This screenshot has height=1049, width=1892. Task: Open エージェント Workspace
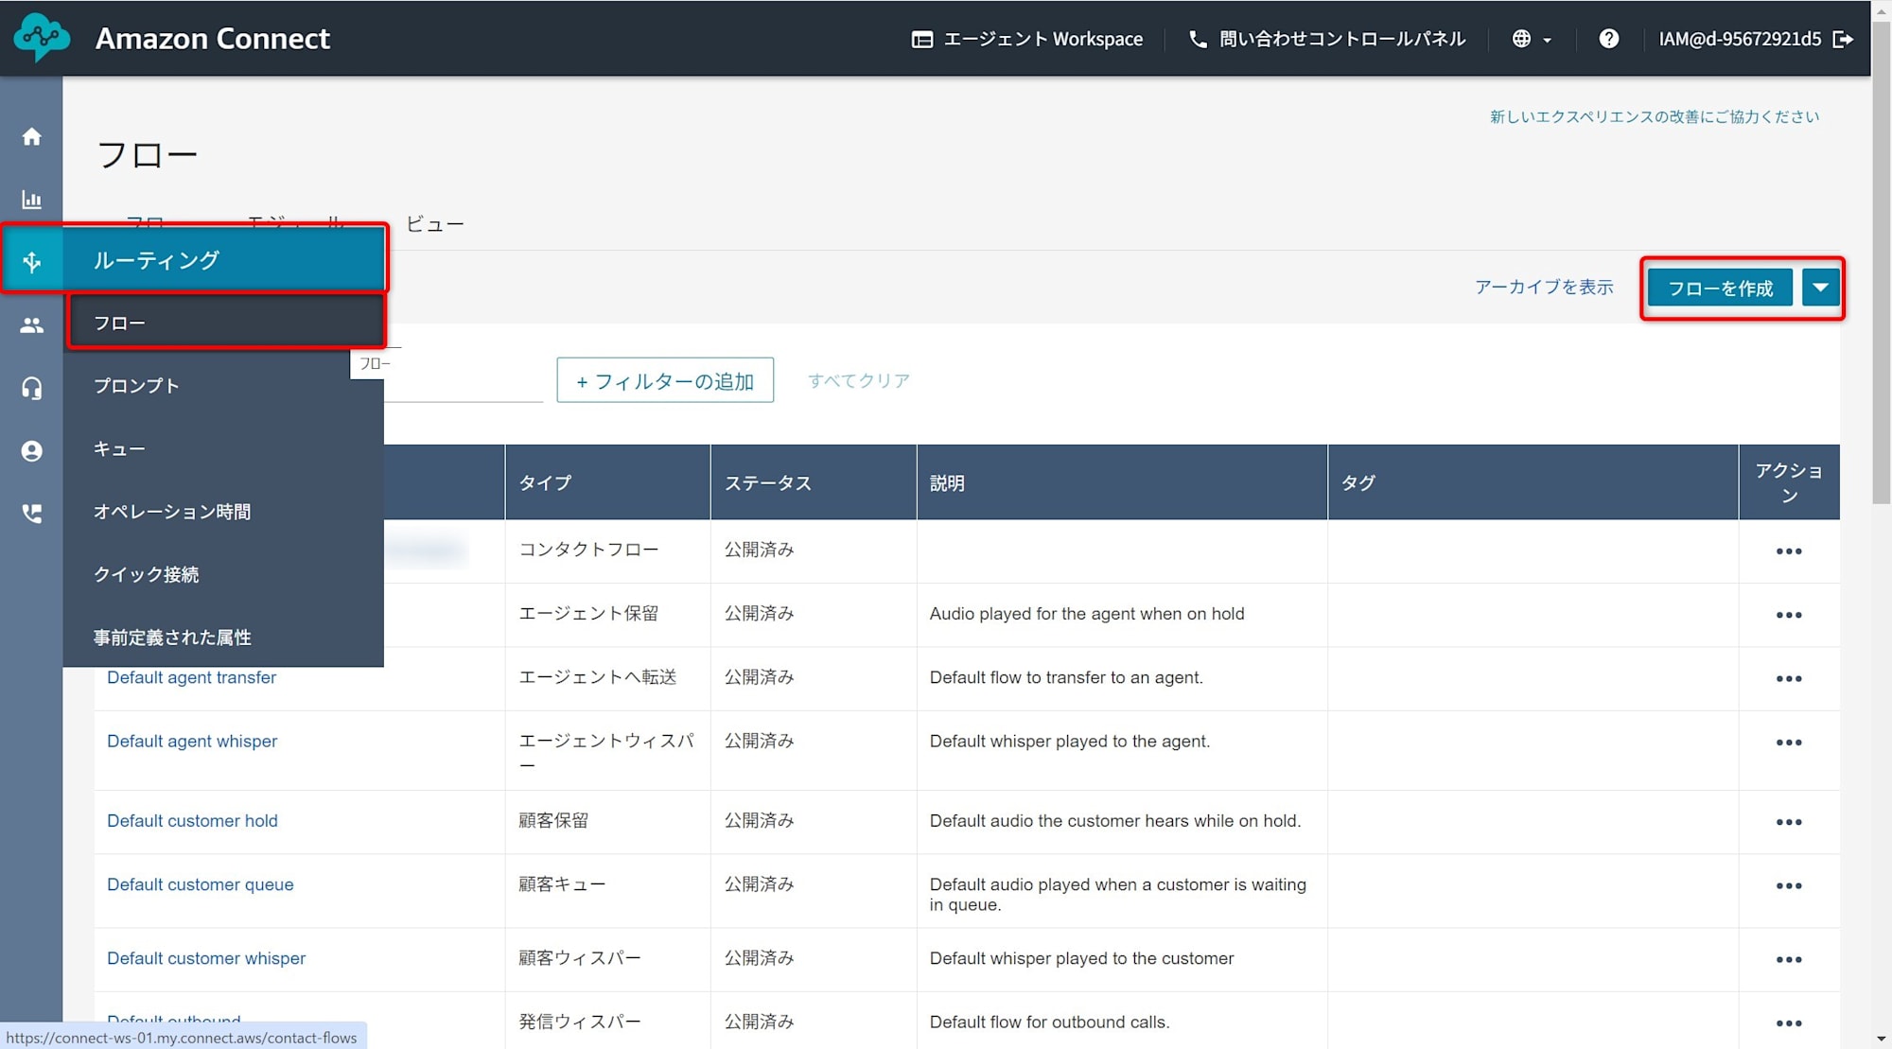coord(1026,39)
